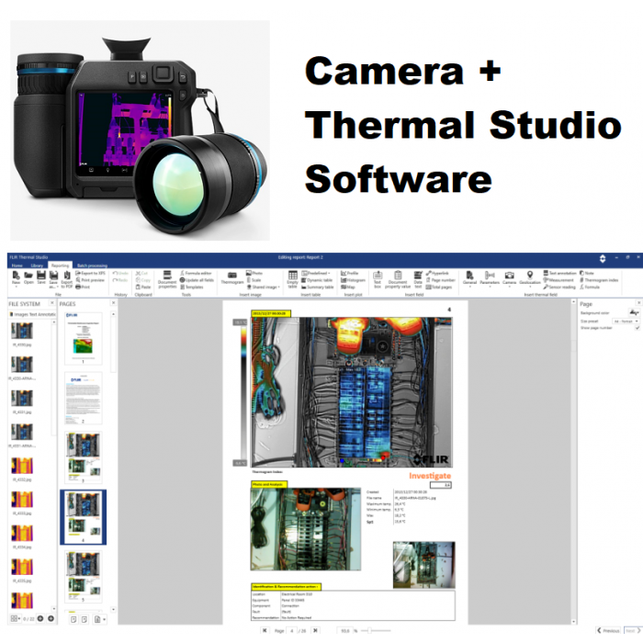Insert a Measurement thermal field
Image resolution: width=643 pixels, height=643 pixels.
(x=558, y=280)
